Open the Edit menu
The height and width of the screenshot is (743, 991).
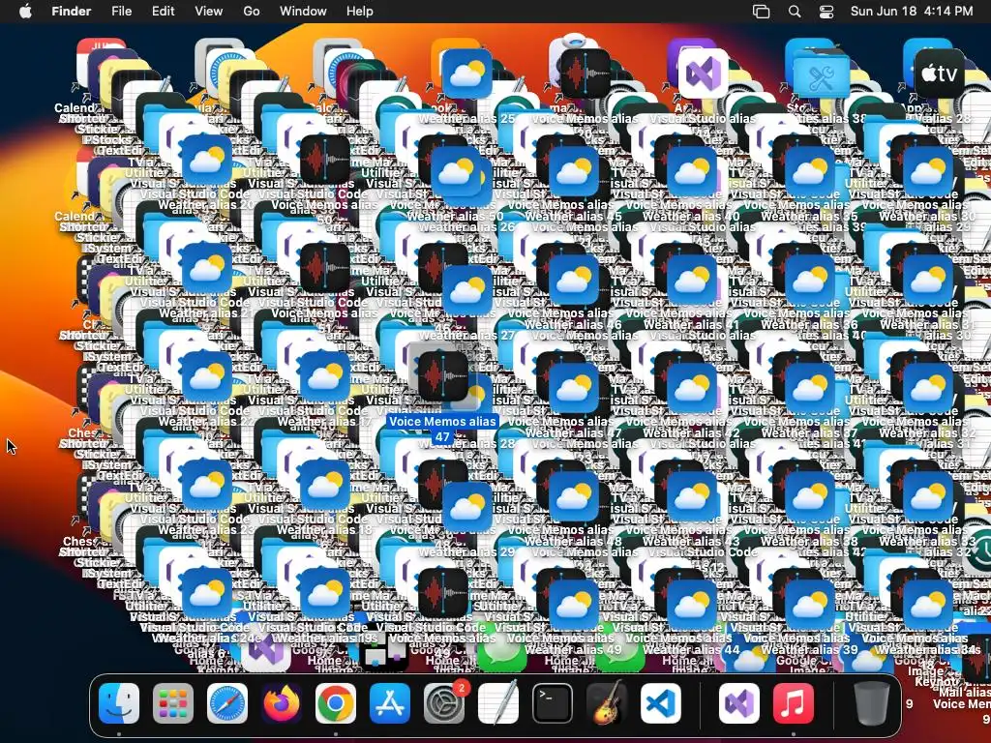click(x=163, y=12)
